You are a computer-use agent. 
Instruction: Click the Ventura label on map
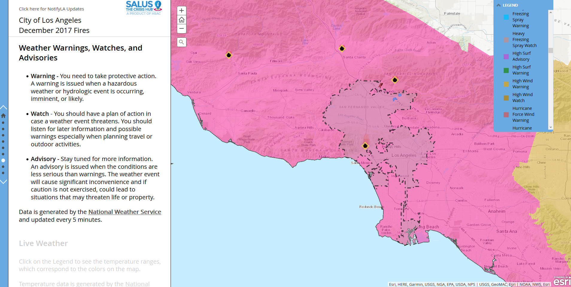click(x=194, y=92)
